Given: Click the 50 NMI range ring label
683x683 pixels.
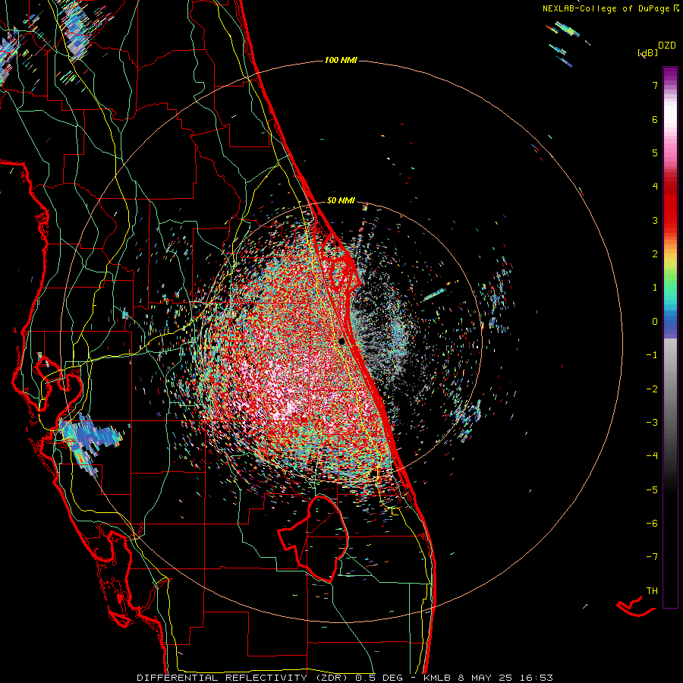Looking at the screenshot, I should [x=341, y=201].
